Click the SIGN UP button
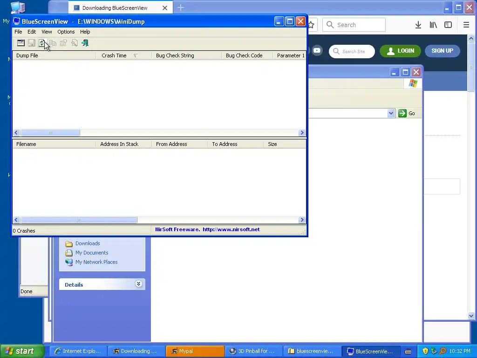This screenshot has width=477, height=358. point(443,51)
